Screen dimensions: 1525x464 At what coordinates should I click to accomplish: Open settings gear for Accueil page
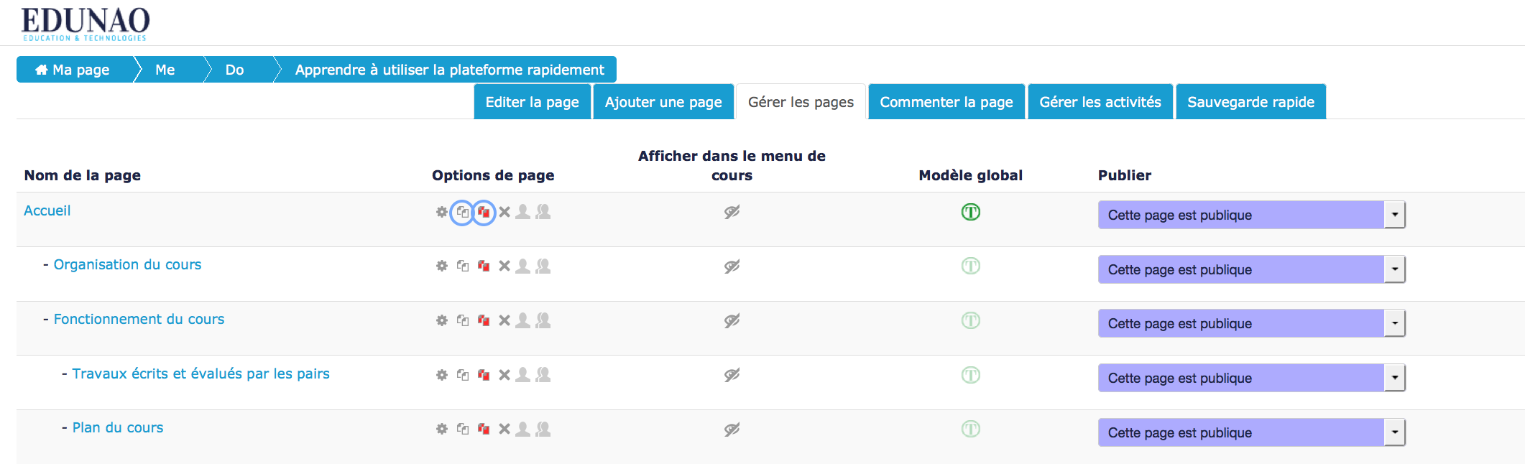coord(441,212)
